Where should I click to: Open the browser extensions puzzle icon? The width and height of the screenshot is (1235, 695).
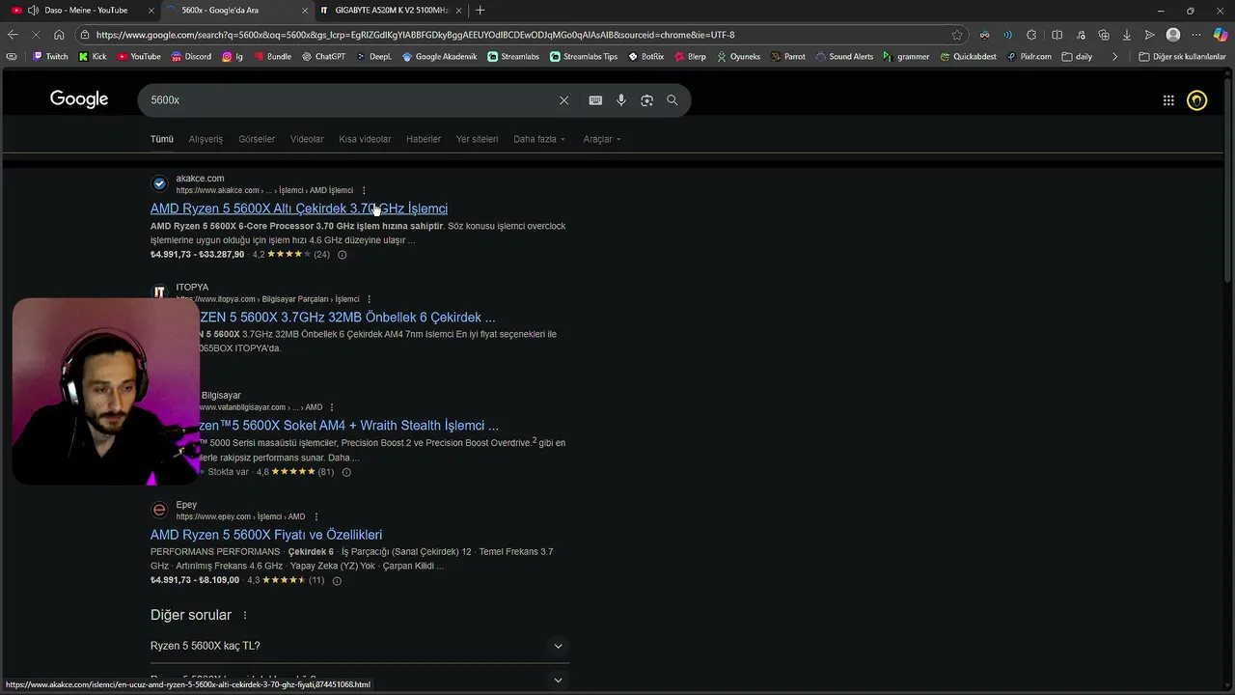pyautogui.click(x=1031, y=35)
